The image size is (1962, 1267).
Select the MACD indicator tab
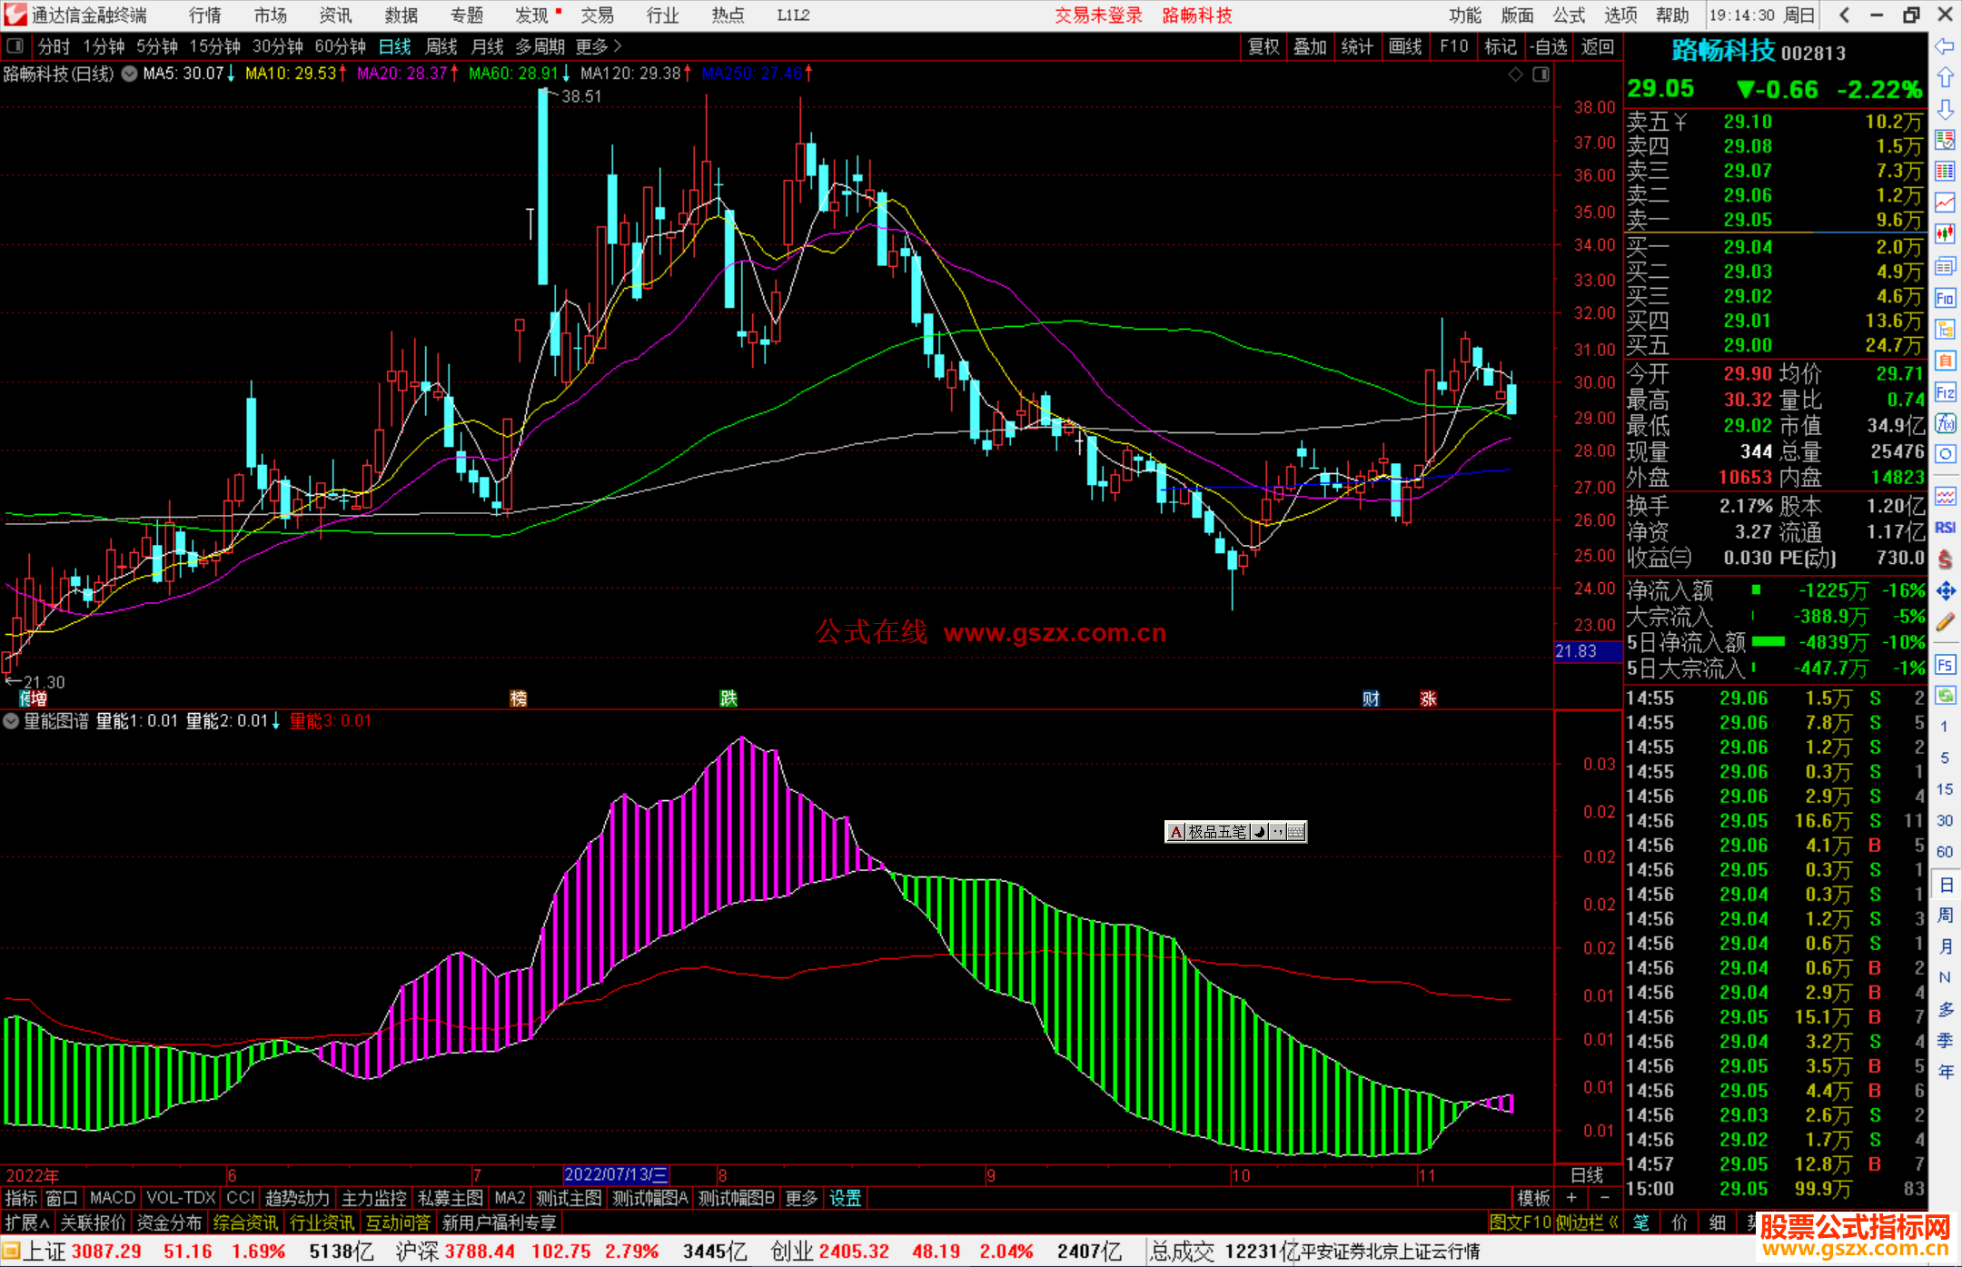pos(112,1198)
